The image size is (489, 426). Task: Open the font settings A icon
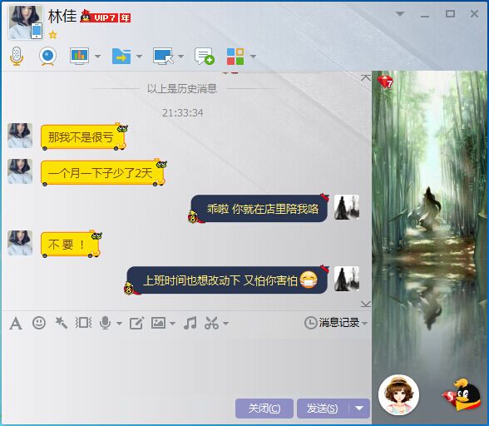pyautogui.click(x=16, y=324)
